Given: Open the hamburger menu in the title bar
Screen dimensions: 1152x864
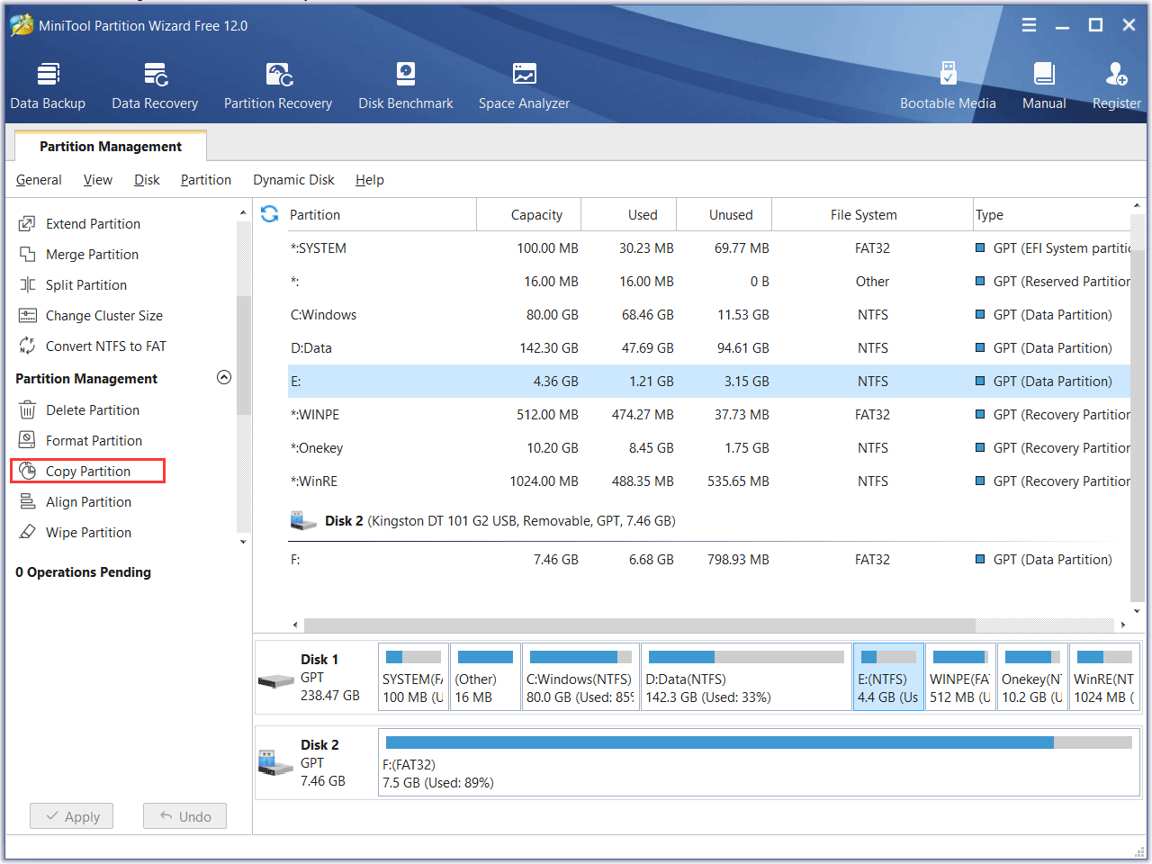Looking at the screenshot, I should pyautogui.click(x=1029, y=25).
